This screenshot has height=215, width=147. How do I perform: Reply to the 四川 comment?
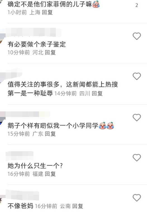(97, 94)
